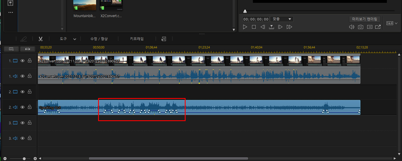Click the disabled pen edit tool icon
The width and height of the screenshot is (402, 161).
click(x=24, y=39)
